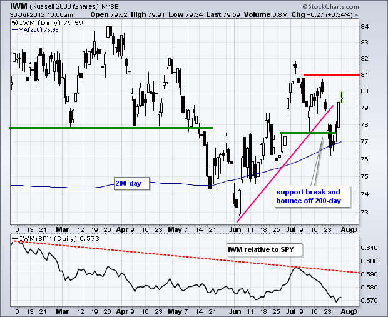
Task: Click the 'Jun' label on the upper date axis
Action: (x=235, y=229)
